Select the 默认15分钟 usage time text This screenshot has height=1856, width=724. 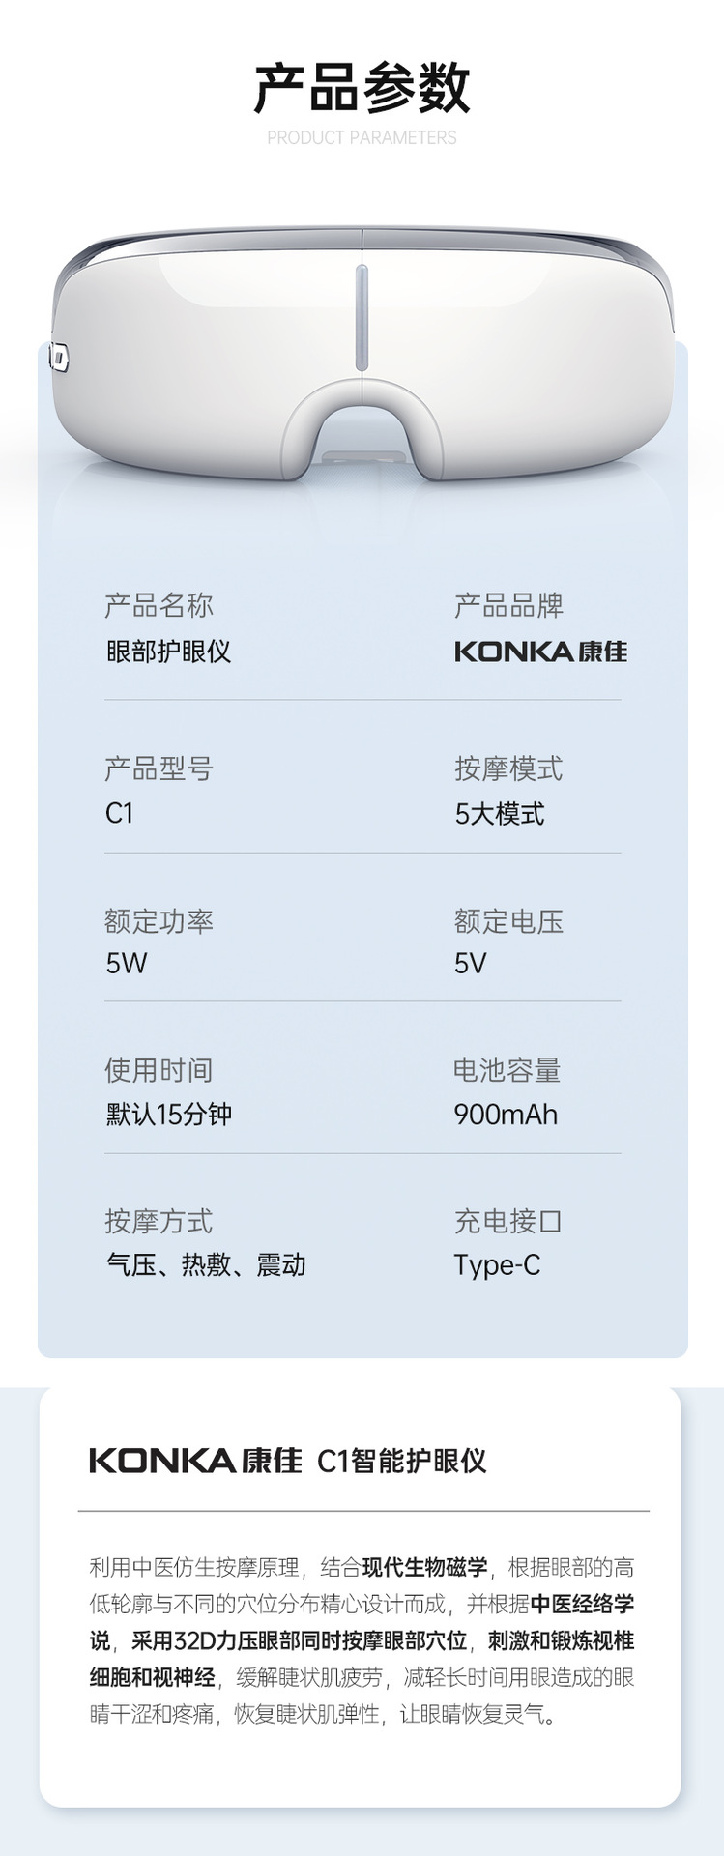[x=168, y=1115]
